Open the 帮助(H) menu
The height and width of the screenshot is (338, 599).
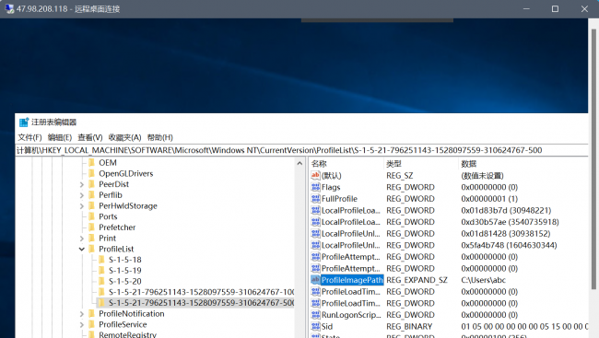pyautogui.click(x=160, y=137)
